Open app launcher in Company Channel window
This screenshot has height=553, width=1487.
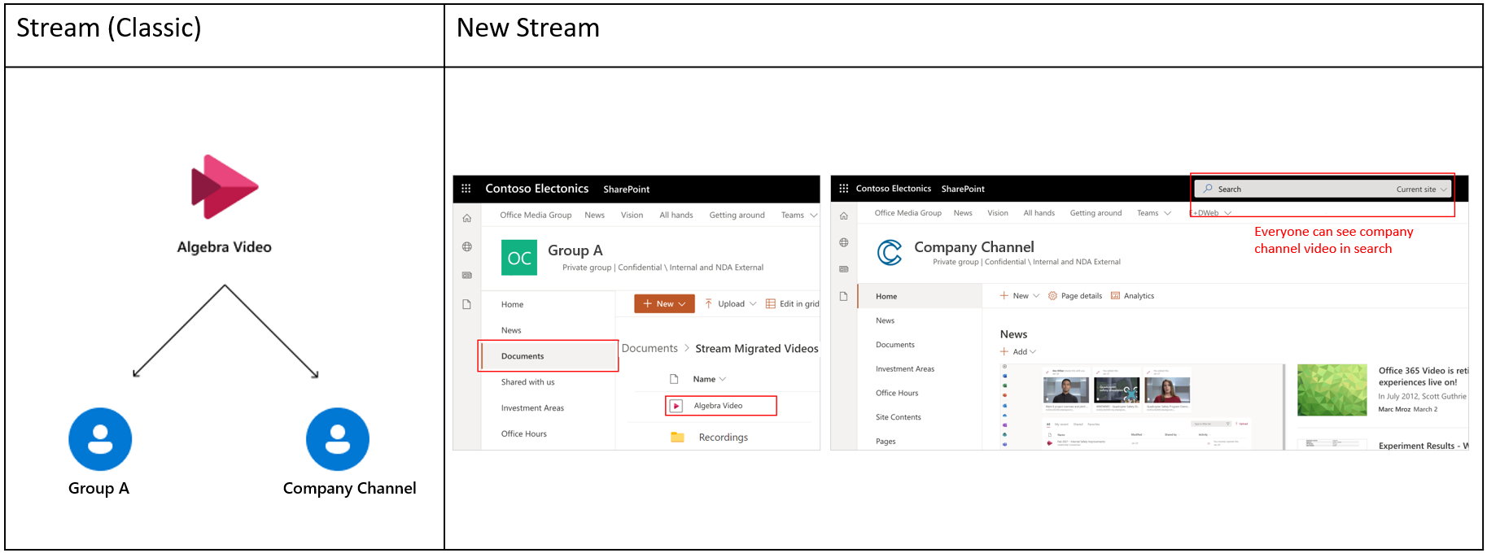coord(844,189)
